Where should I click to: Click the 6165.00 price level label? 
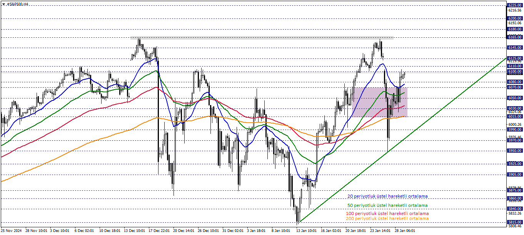(515, 37)
